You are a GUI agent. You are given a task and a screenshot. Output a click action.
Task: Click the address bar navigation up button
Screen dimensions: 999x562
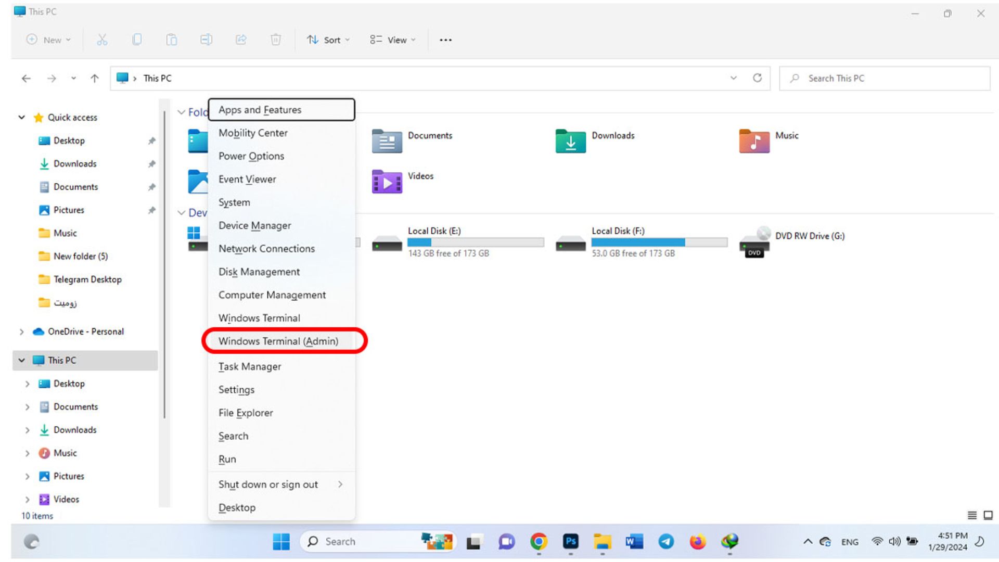94,78
